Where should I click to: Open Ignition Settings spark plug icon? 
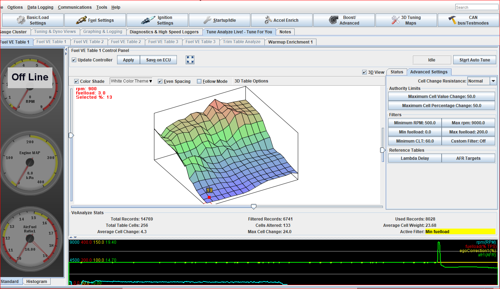tap(148, 20)
